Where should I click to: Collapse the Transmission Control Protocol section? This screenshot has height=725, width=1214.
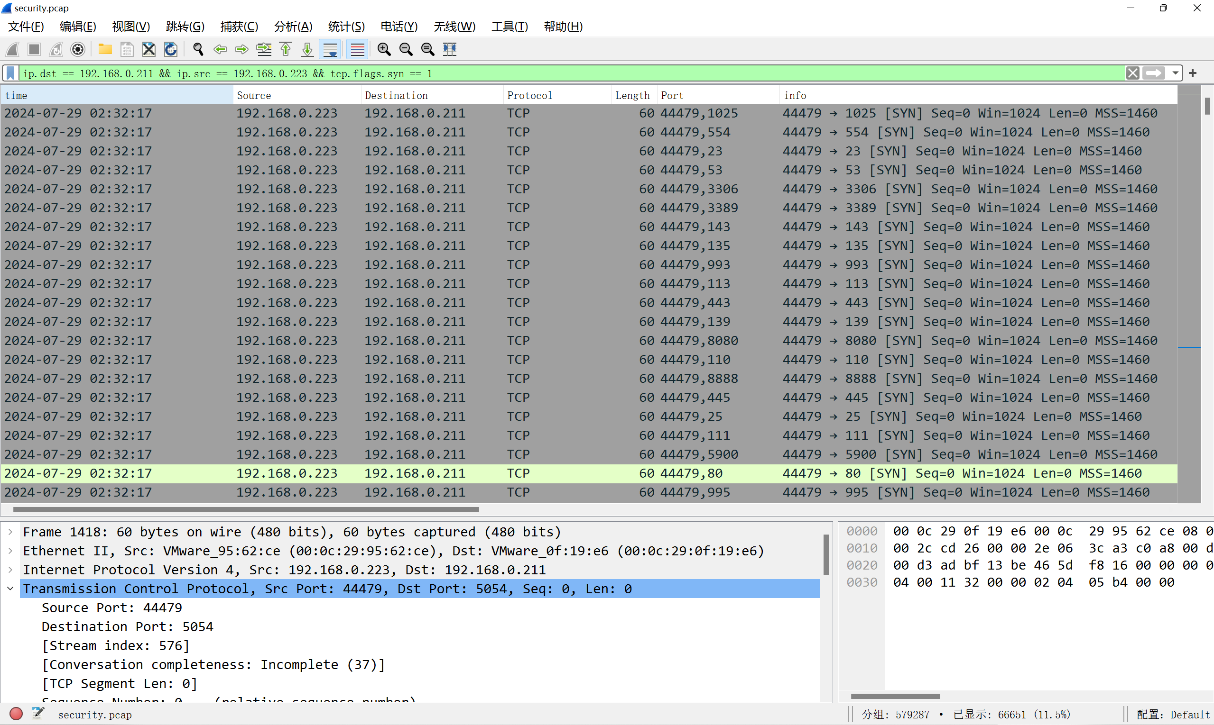[10, 589]
